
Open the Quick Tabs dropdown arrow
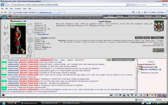[12, 12]
